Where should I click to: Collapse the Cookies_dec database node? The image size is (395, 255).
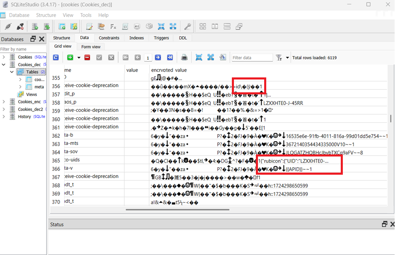point(4,65)
